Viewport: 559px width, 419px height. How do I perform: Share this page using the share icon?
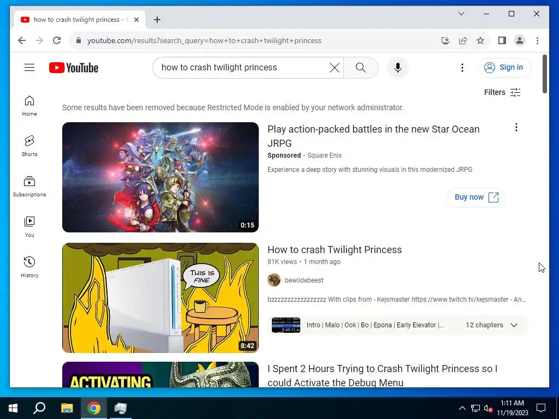click(x=463, y=40)
